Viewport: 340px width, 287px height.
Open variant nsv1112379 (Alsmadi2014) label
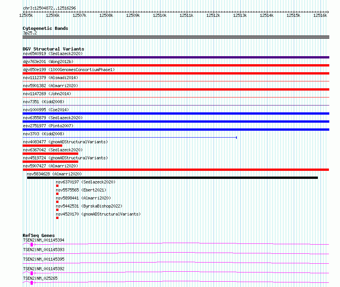[50, 78]
